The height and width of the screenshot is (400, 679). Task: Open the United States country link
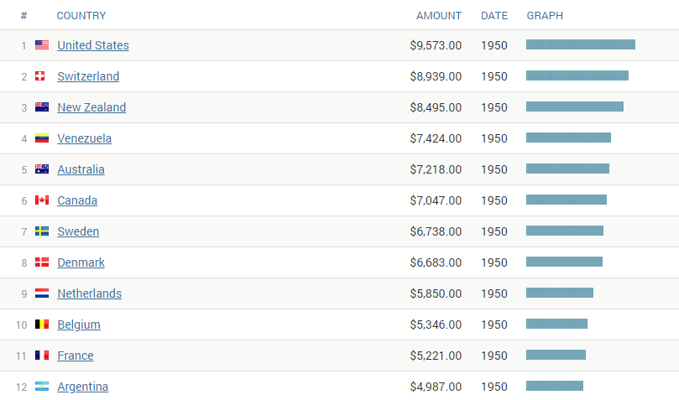(x=93, y=45)
